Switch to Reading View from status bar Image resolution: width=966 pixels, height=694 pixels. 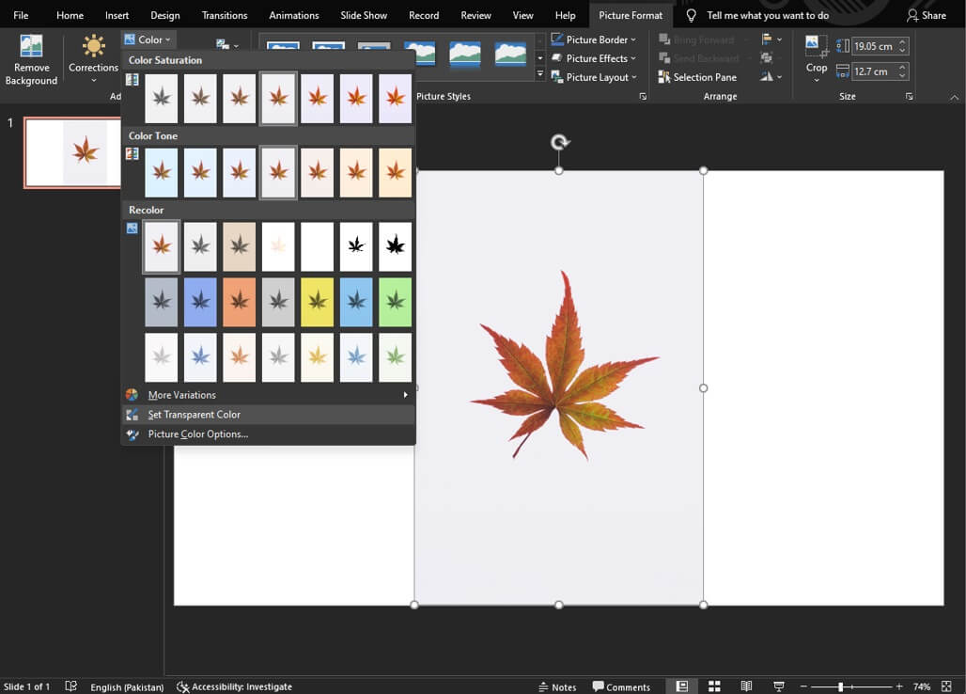tap(746, 686)
